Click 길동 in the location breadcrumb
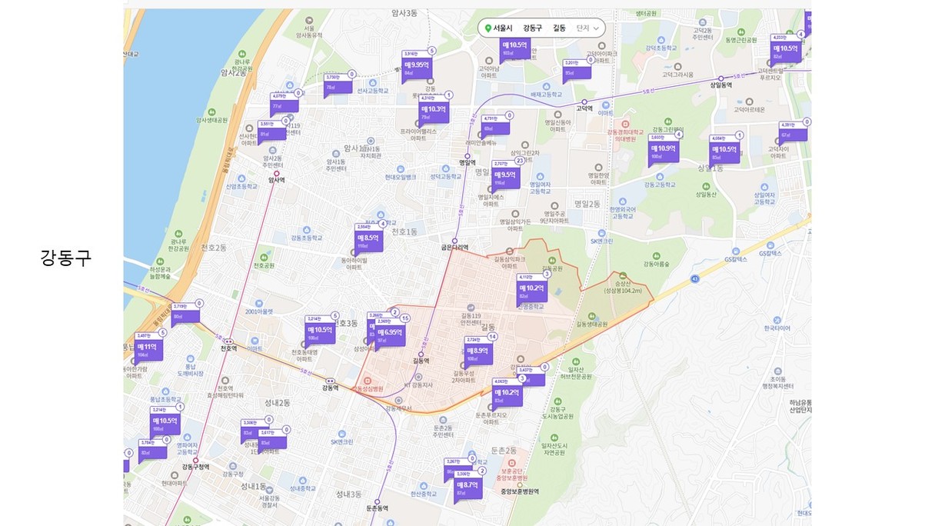 [559, 28]
